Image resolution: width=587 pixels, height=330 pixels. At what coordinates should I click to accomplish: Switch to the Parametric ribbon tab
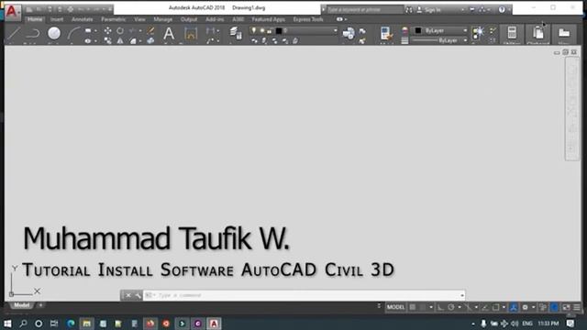pos(114,19)
